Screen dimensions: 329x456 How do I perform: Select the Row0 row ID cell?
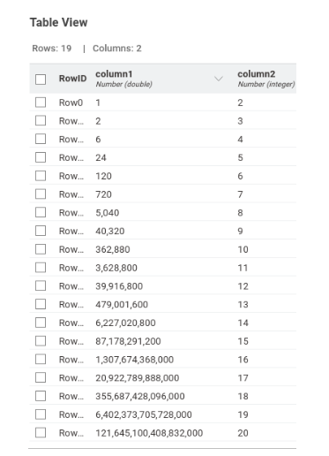[x=71, y=103]
